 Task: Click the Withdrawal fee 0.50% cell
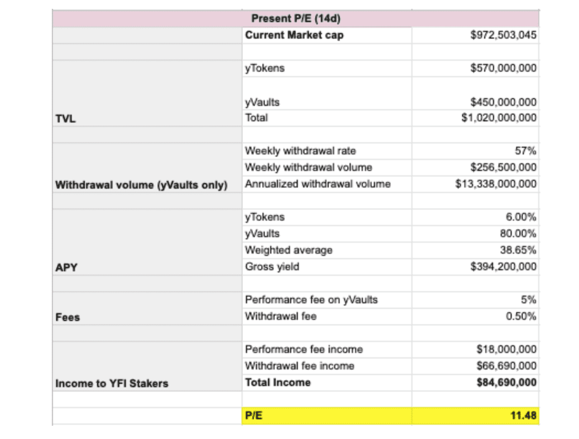coord(475,317)
